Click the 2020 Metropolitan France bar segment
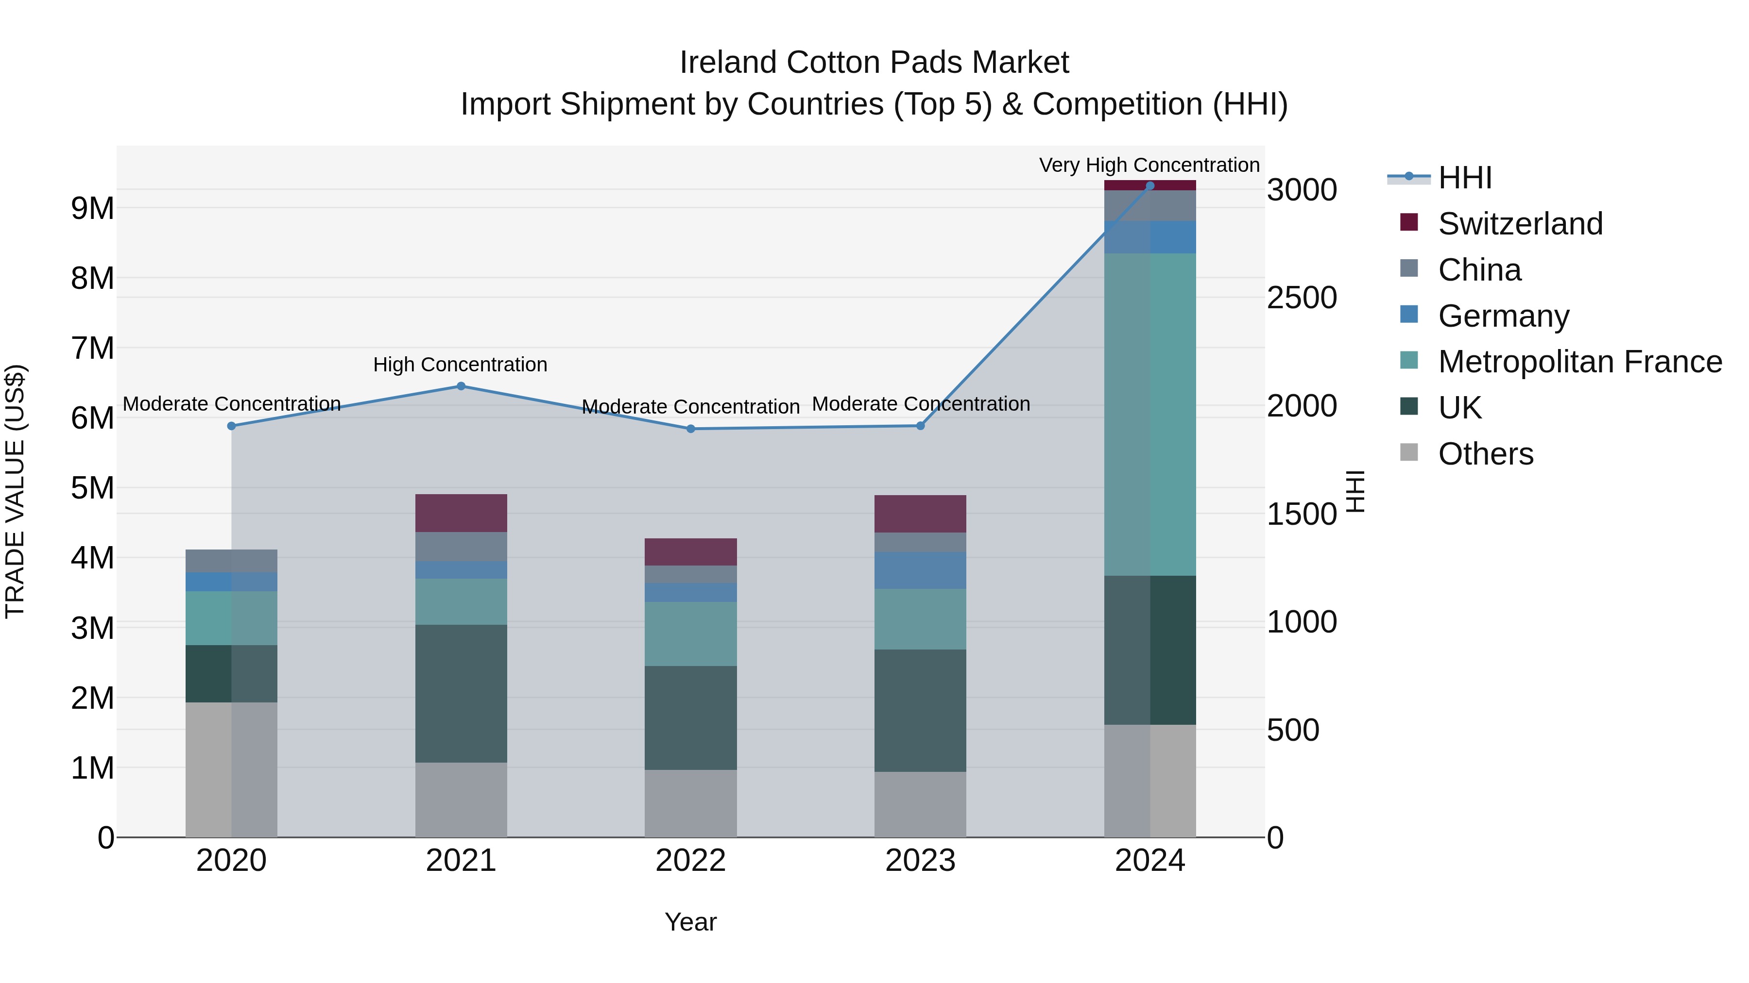1749x983 pixels. pos(232,618)
